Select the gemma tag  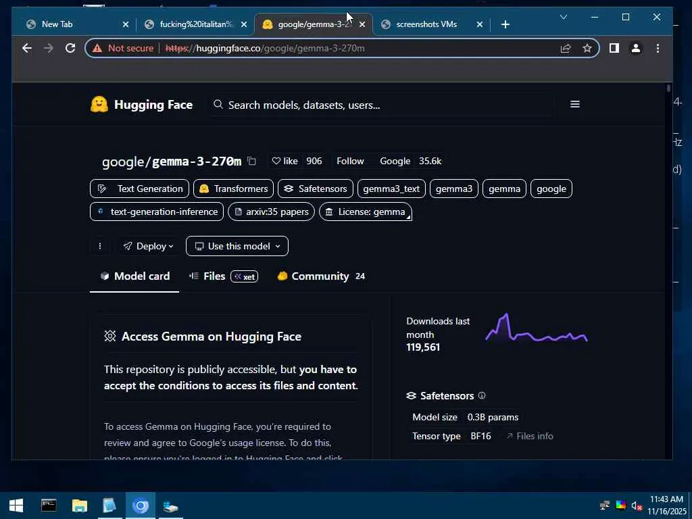(x=504, y=189)
